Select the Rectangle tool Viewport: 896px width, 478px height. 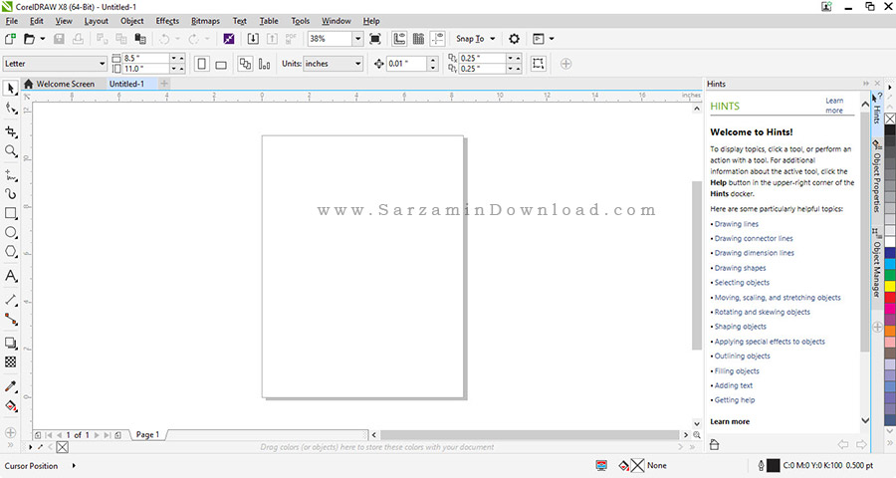(x=10, y=213)
